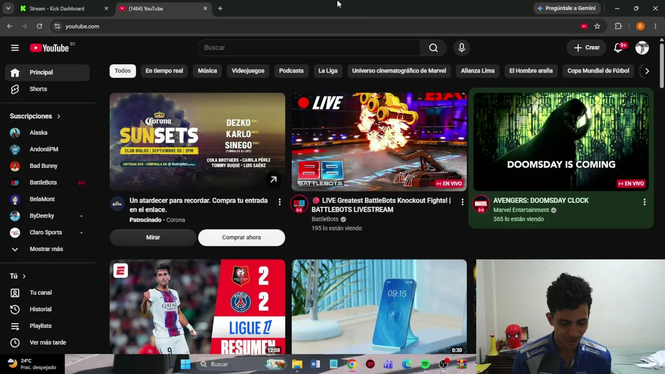Click the address bar showing youtube.com

pyautogui.click(x=317, y=26)
